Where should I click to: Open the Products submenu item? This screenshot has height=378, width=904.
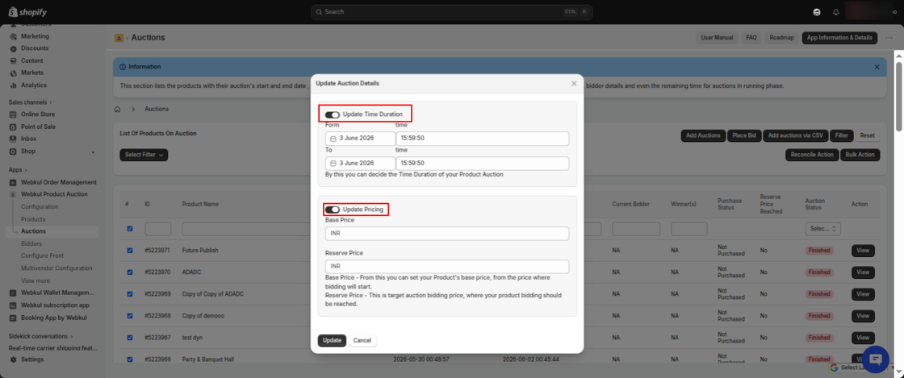(33, 220)
